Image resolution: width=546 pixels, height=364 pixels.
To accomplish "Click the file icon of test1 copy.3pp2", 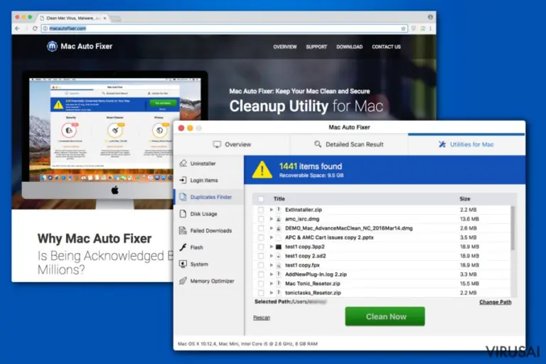I will pyautogui.click(x=279, y=247).
